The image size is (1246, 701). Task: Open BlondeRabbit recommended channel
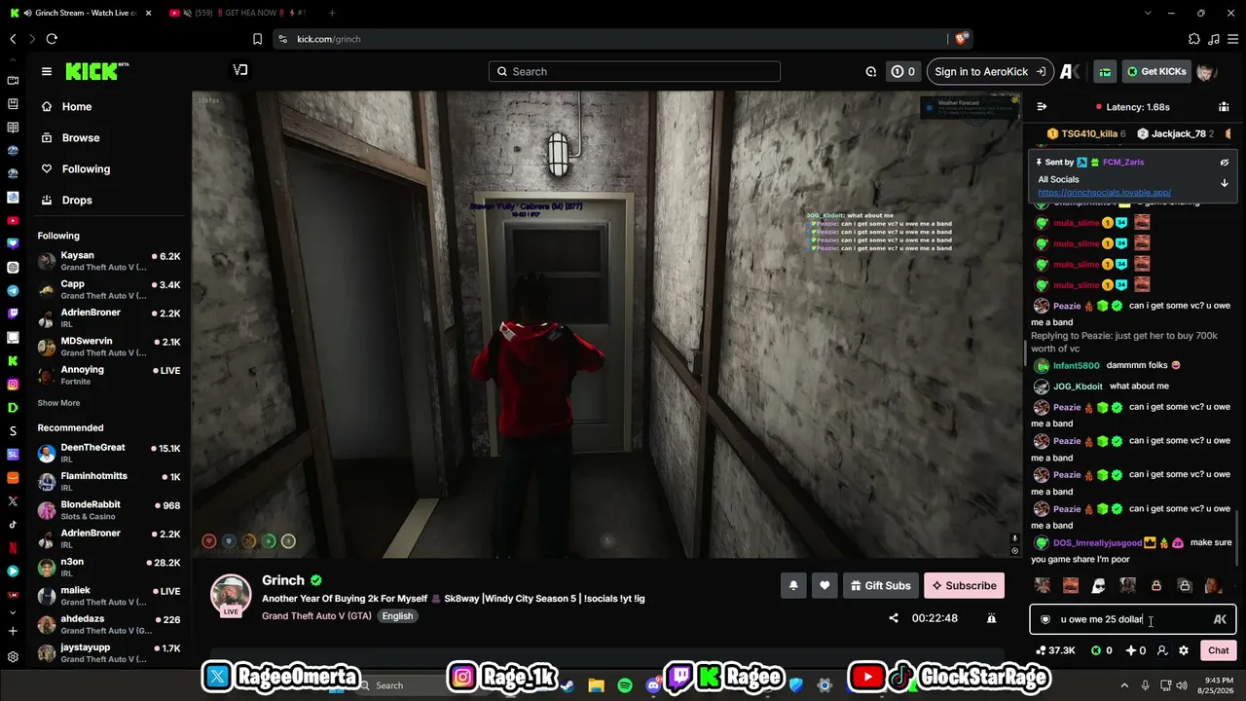coord(109,510)
